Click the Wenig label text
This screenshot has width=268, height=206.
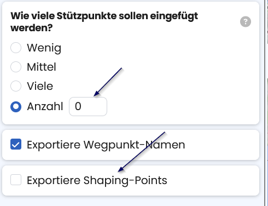(x=44, y=48)
